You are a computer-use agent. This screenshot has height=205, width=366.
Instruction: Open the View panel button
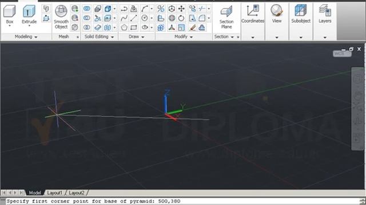tap(277, 14)
